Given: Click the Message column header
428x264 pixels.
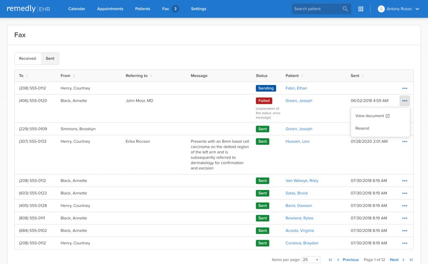Looking at the screenshot, I should [199, 76].
